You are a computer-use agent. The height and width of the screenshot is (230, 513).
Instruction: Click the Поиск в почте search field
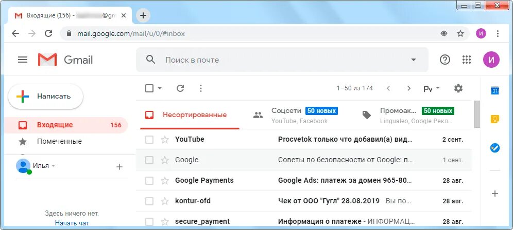click(x=282, y=60)
